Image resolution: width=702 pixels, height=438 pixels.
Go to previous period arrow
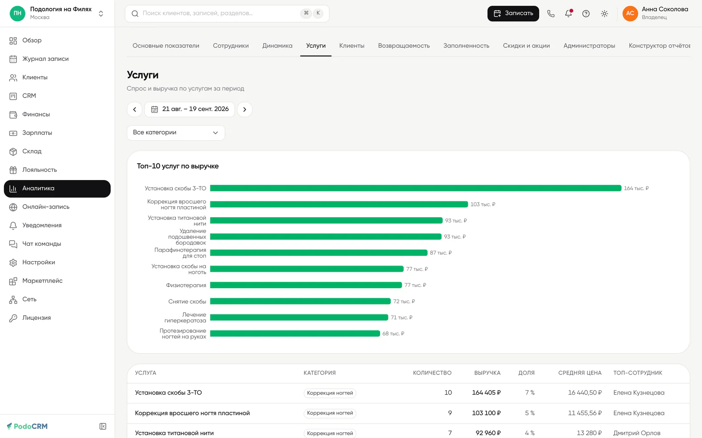(x=135, y=109)
